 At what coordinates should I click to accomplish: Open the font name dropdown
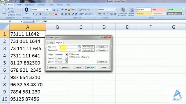(45, 10)
